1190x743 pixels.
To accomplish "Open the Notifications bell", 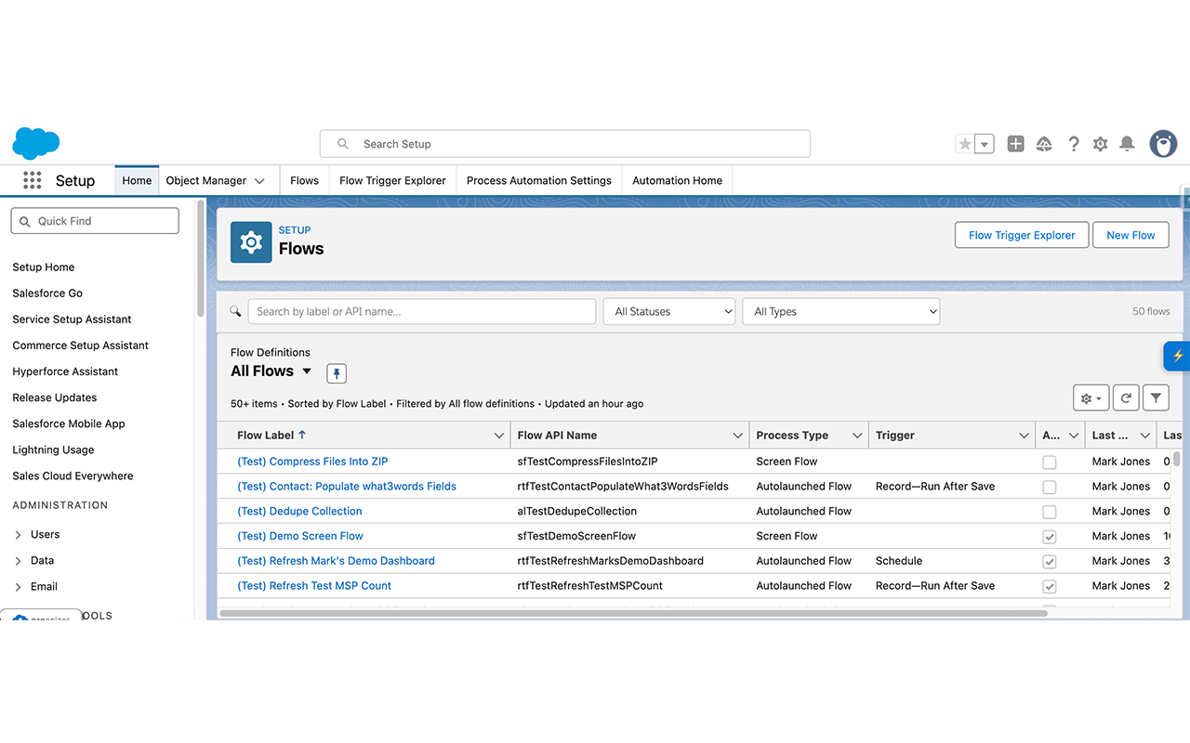I will 1127,144.
